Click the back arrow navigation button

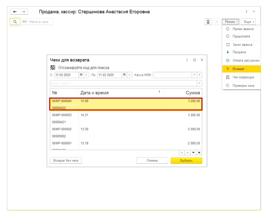pyautogui.click(x=15, y=12)
